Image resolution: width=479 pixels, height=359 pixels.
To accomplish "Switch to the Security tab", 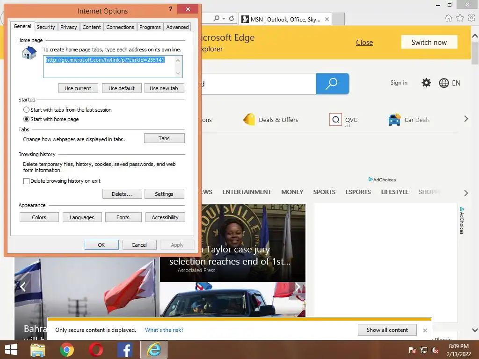I will pyautogui.click(x=46, y=27).
